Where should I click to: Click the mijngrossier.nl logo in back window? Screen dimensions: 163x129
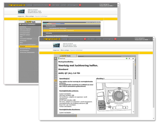click(x=17, y=5)
